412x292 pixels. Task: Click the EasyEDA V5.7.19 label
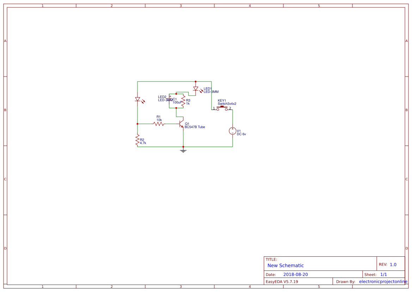(x=281, y=281)
